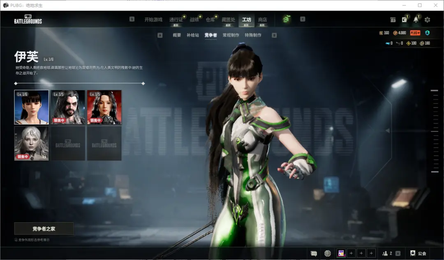Open the museum pillars icon

[393, 20]
